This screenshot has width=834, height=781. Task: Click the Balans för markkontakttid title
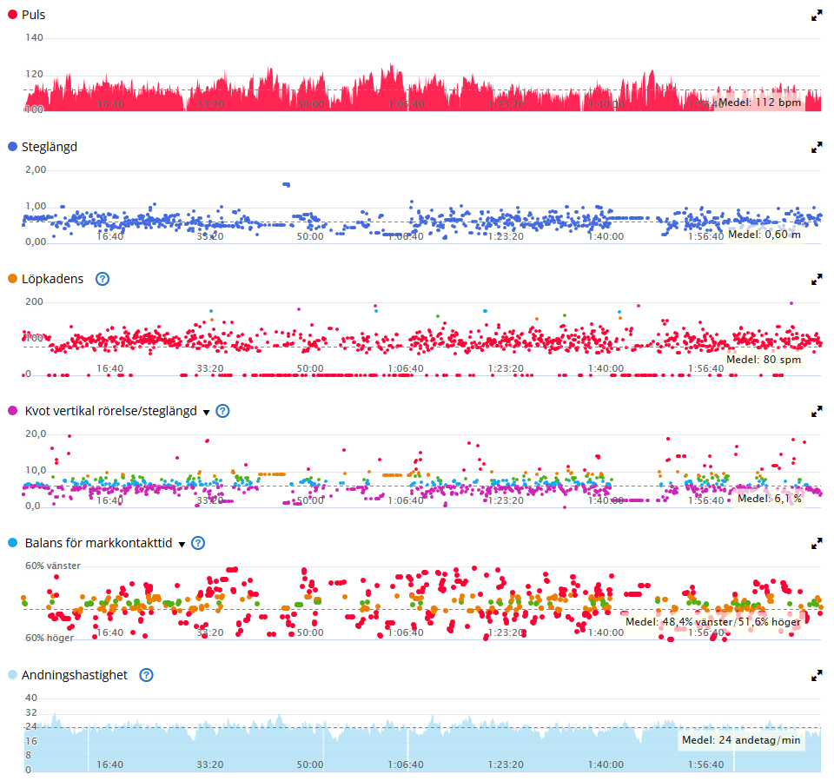coord(98,543)
